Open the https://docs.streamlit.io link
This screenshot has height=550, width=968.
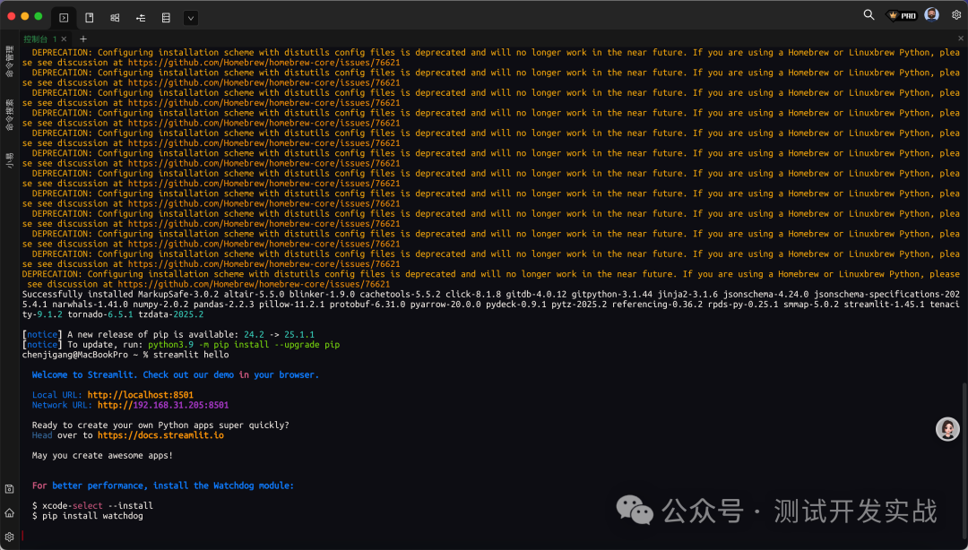(x=160, y=435)
